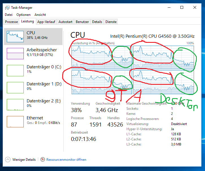
Task: Click the Sockets: label
Action: tap(132, 109)
